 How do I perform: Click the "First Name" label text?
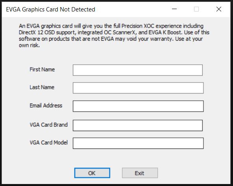(x=42, y=70)
